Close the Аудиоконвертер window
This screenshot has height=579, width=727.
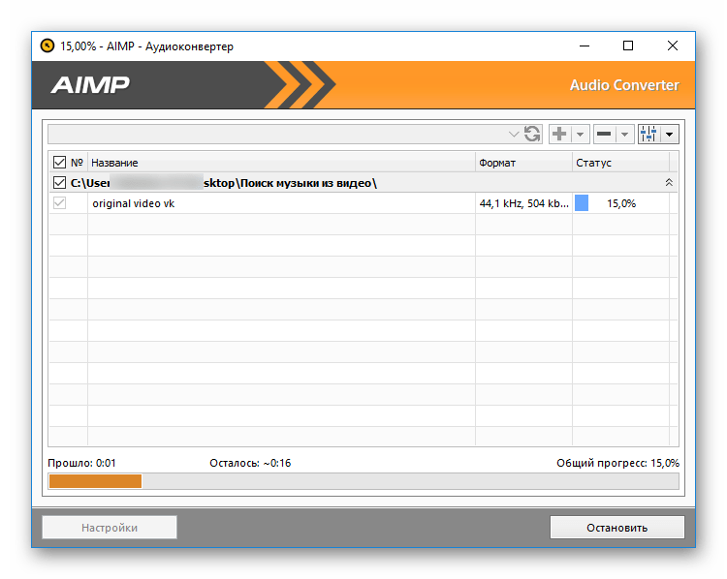click(x=673, y=46)
